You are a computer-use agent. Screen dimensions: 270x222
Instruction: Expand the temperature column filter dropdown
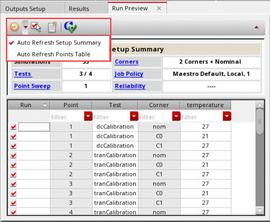(227, 116)
